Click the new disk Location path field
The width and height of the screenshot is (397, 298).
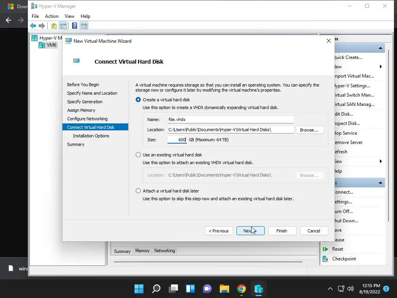[230, 130]
